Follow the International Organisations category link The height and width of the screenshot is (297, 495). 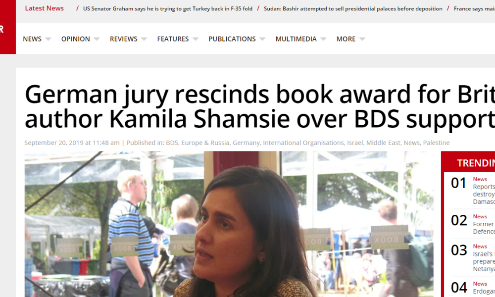pos(303,143)
